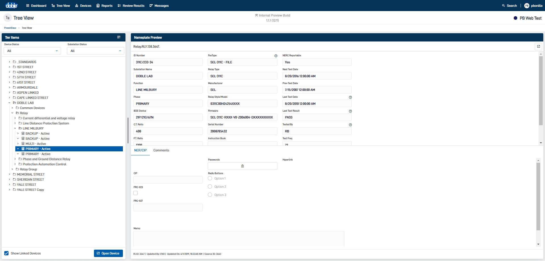The height and width of the screenshot is (261, 545).
Task: Click the NERC Reportable field
Action: 317,62
